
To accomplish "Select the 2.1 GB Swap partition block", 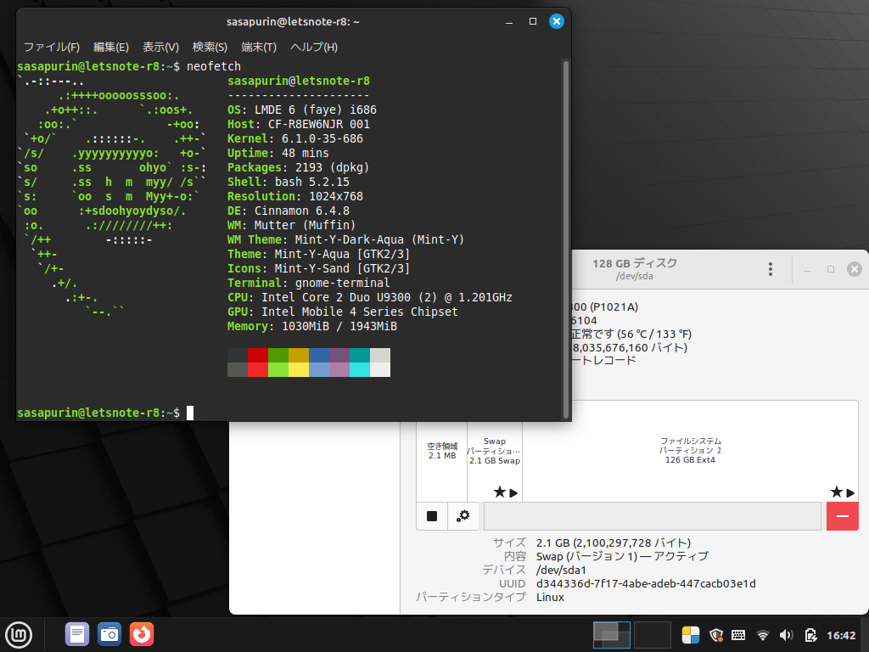I will (495, 451).
